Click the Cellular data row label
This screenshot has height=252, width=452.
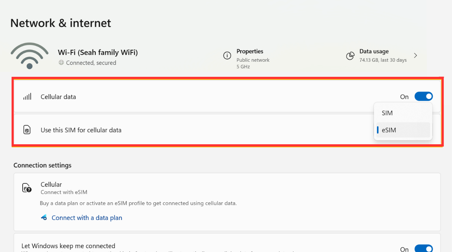pyautogui.click(x=58, y=97)
